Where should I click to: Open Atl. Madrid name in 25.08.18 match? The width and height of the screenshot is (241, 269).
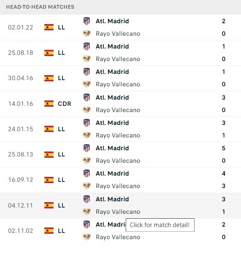(112, 46)
